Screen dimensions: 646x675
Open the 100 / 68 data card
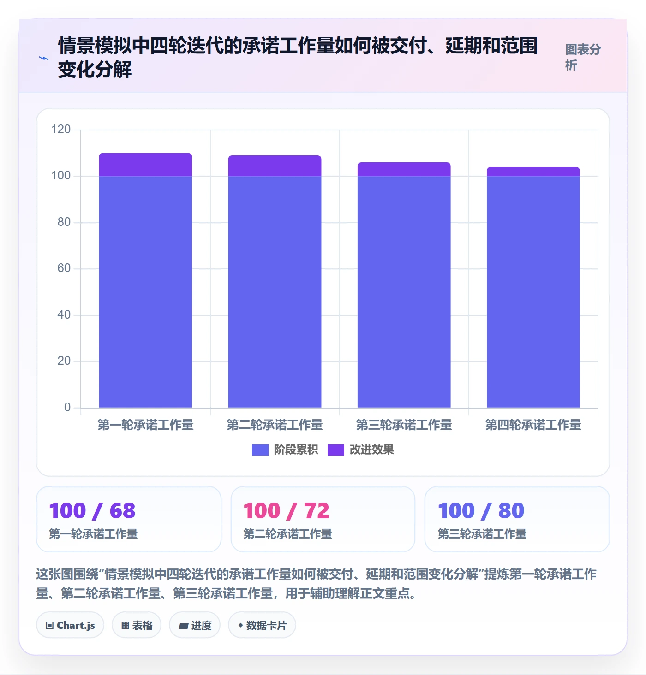tap(129, 519)
